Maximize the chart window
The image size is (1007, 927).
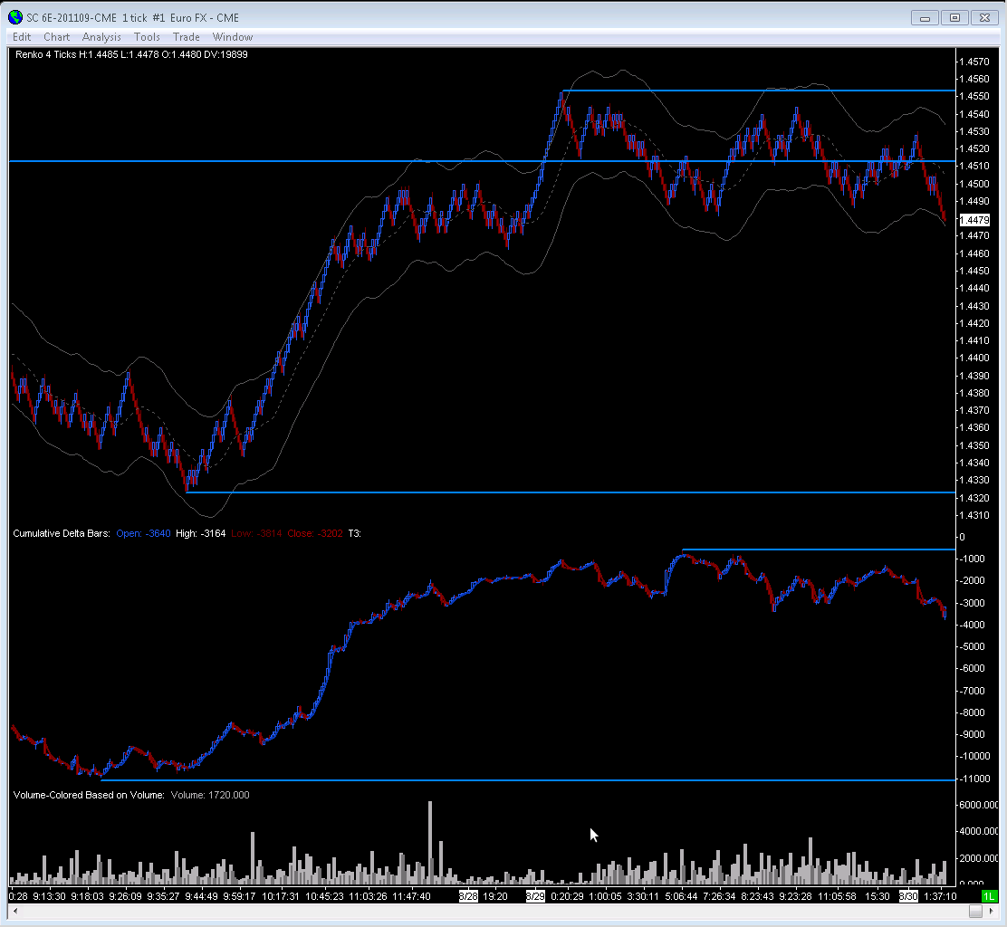point(955,18)
